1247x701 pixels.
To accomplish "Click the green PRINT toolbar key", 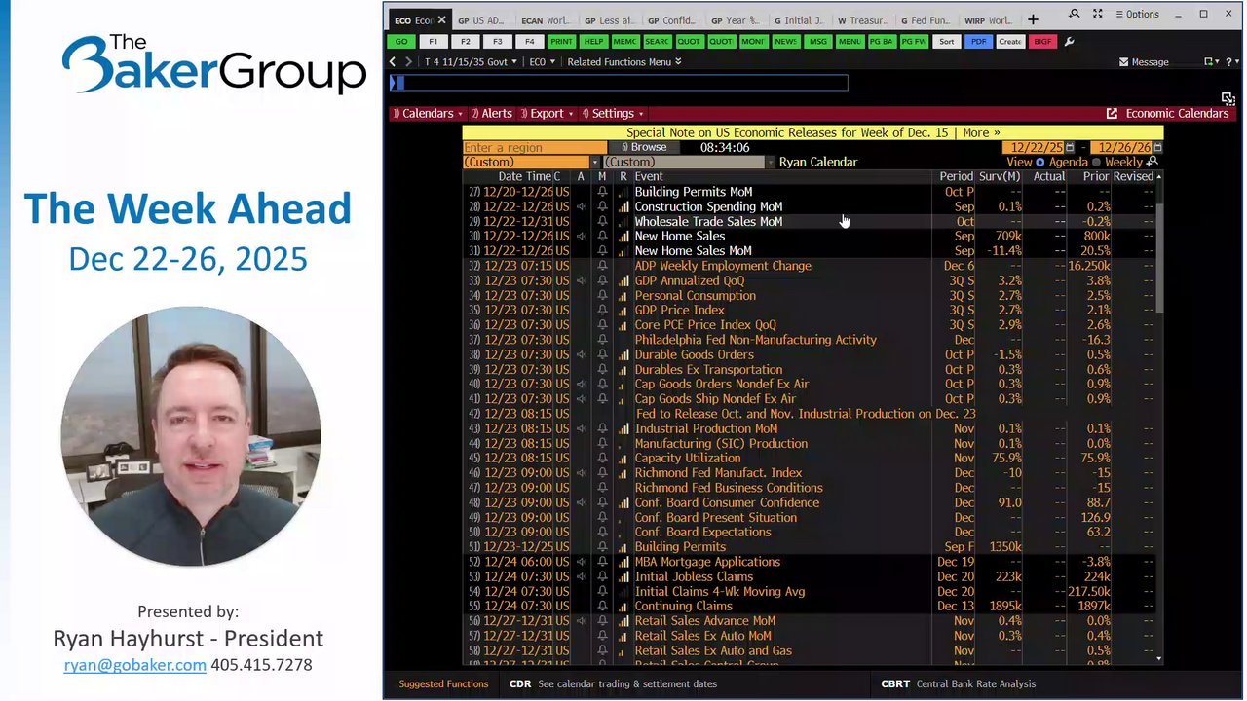I will click(561, 42).
